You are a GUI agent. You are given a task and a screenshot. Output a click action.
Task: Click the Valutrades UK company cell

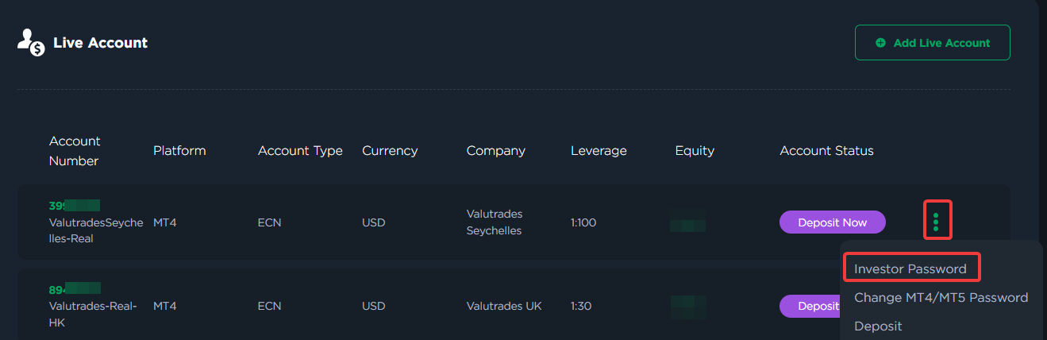click(504, 306)
